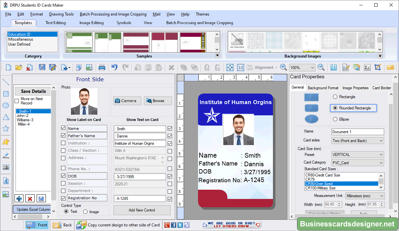Screen dimensions: 399x231
Task: Click Add New Control button
Action: click(142, 210)
